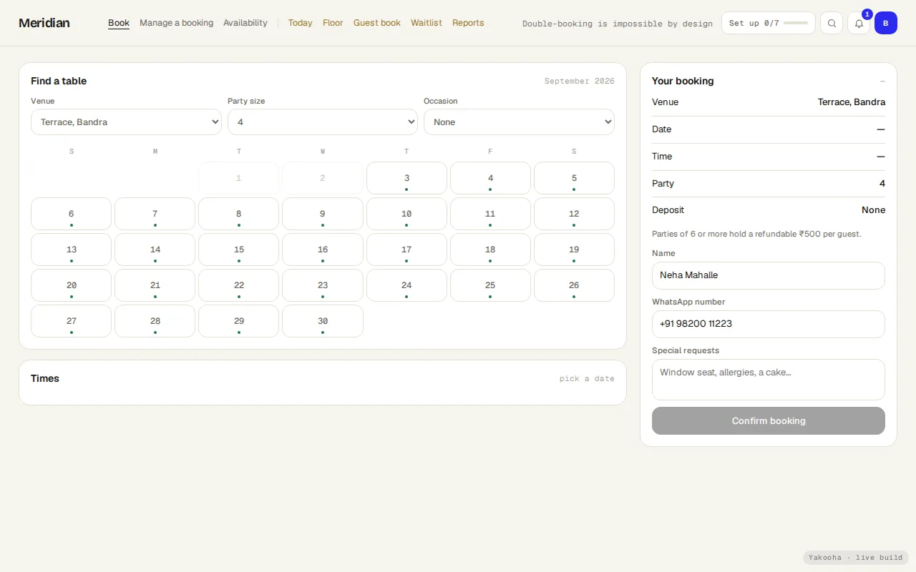Viewport: 916px width, 572px height.
Task: Open the user avatar B menu
Action: 886,23
